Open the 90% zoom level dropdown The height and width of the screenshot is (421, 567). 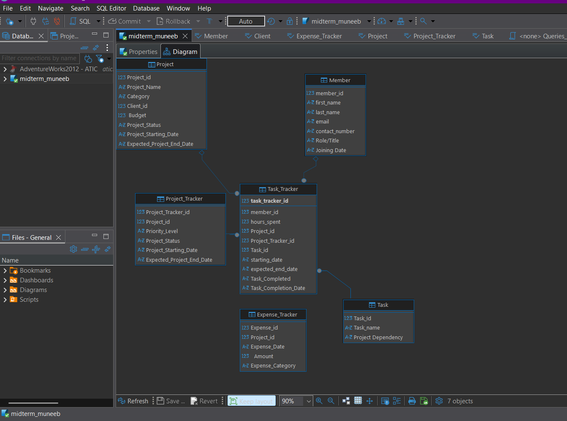309,401
